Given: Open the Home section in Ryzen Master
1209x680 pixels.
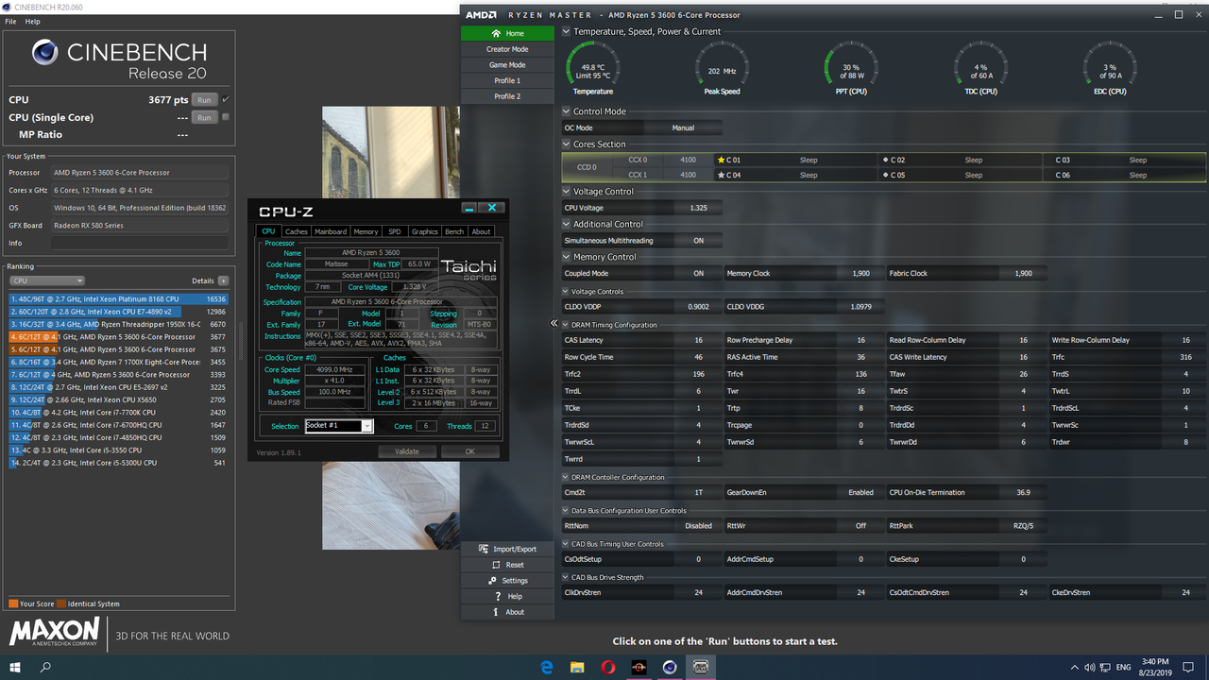Looking at the screenshot, I should tap(507, 33).
